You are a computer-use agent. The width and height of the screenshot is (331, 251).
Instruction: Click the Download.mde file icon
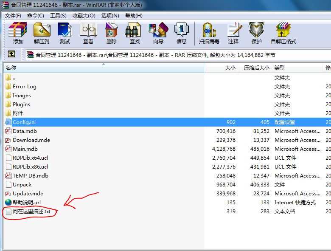pyautogui.click(x=8, y=140)
